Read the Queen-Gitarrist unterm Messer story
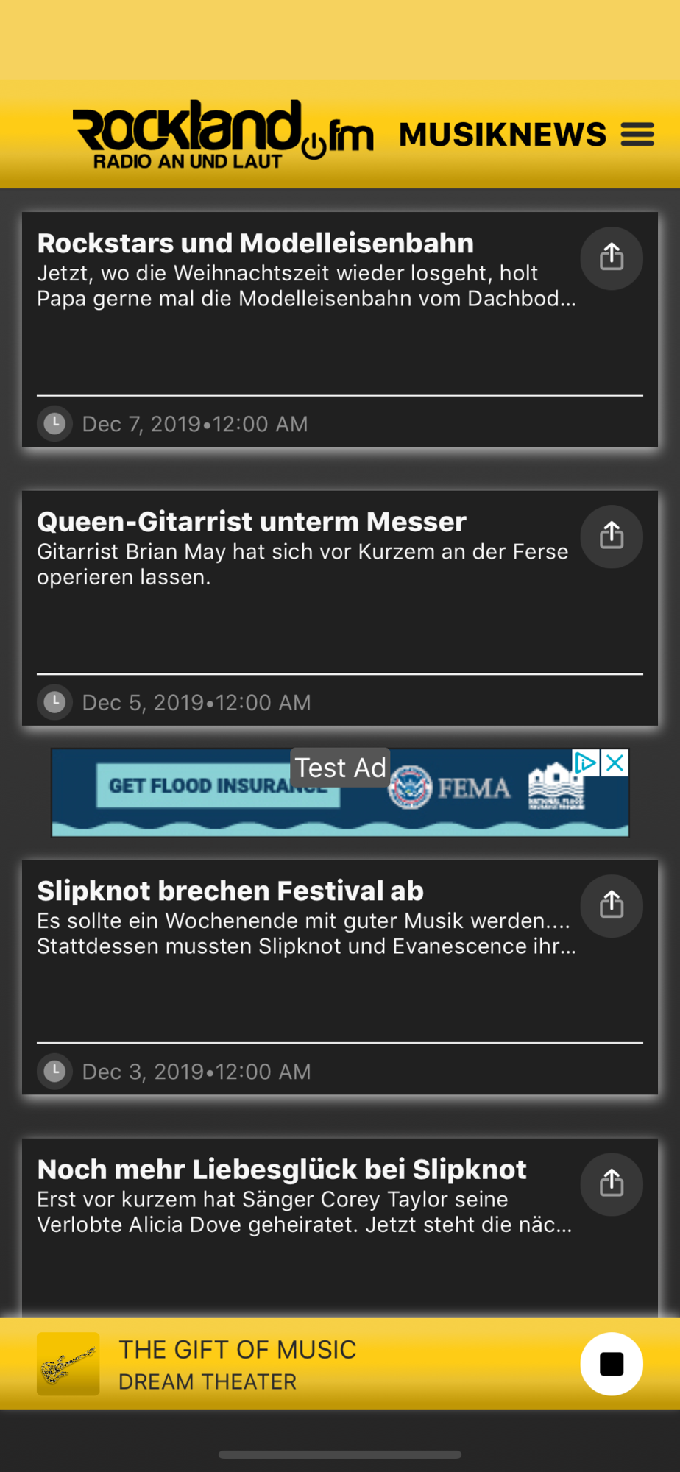Image resolution: width=680 pixels, height=1472 pixels. 252,522
